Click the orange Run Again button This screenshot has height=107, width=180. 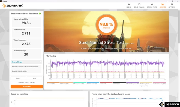coord(27,87)
